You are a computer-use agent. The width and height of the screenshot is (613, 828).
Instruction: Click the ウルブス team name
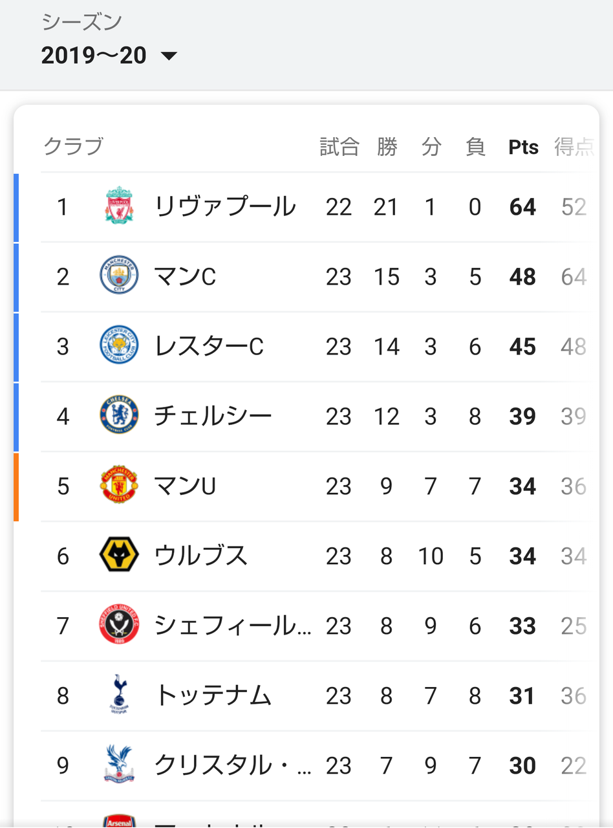click(x=200, y=556)
